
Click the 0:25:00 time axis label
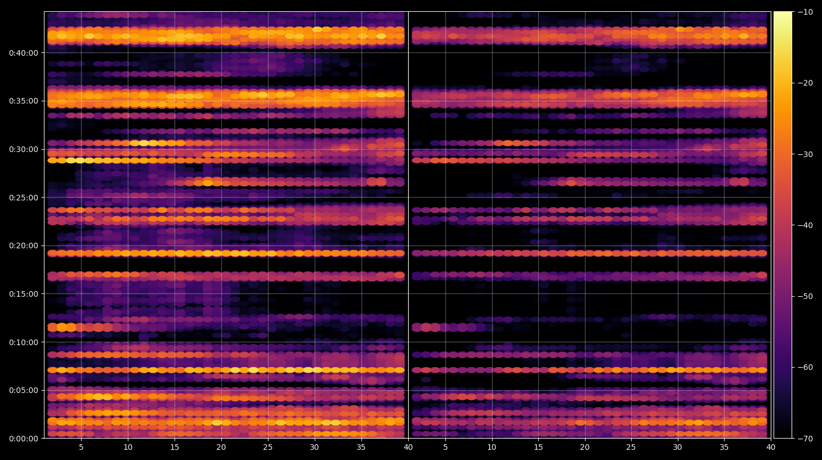click(24, 198)
